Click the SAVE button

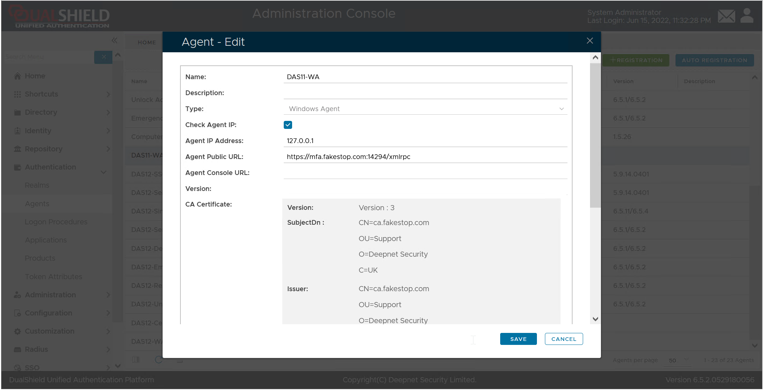[x=518, y=339]
